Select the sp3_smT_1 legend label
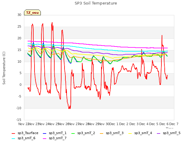192x144 pixels. pos(58,133)
